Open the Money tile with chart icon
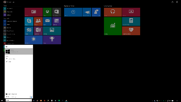 point(113,26)
